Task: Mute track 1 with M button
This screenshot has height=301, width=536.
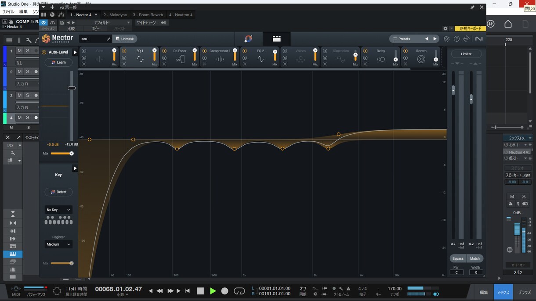Action: click(19, 51)
